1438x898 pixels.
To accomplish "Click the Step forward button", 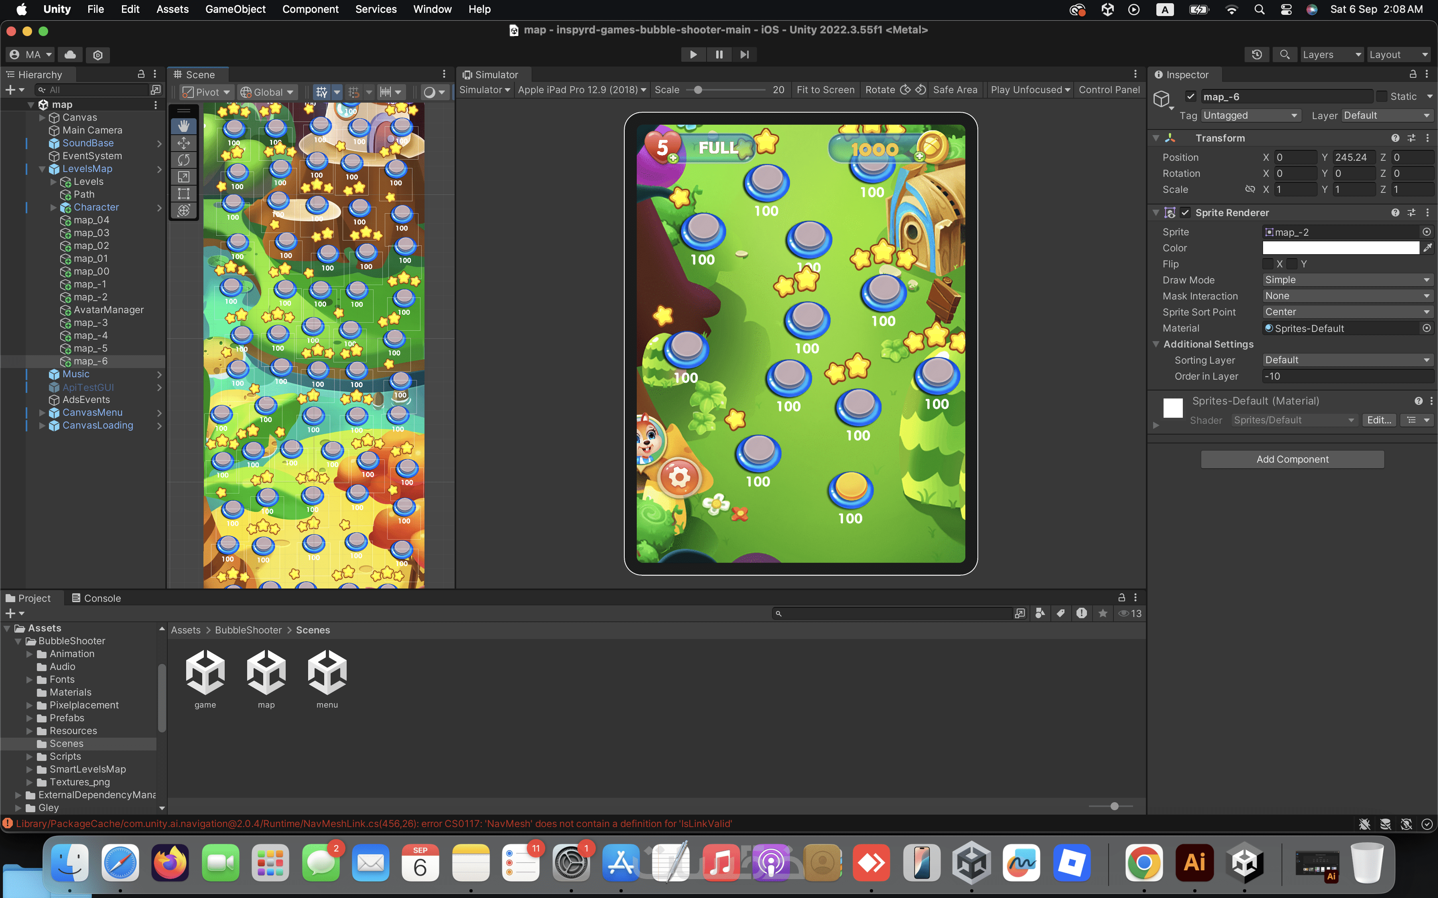I will click(744, 55).
